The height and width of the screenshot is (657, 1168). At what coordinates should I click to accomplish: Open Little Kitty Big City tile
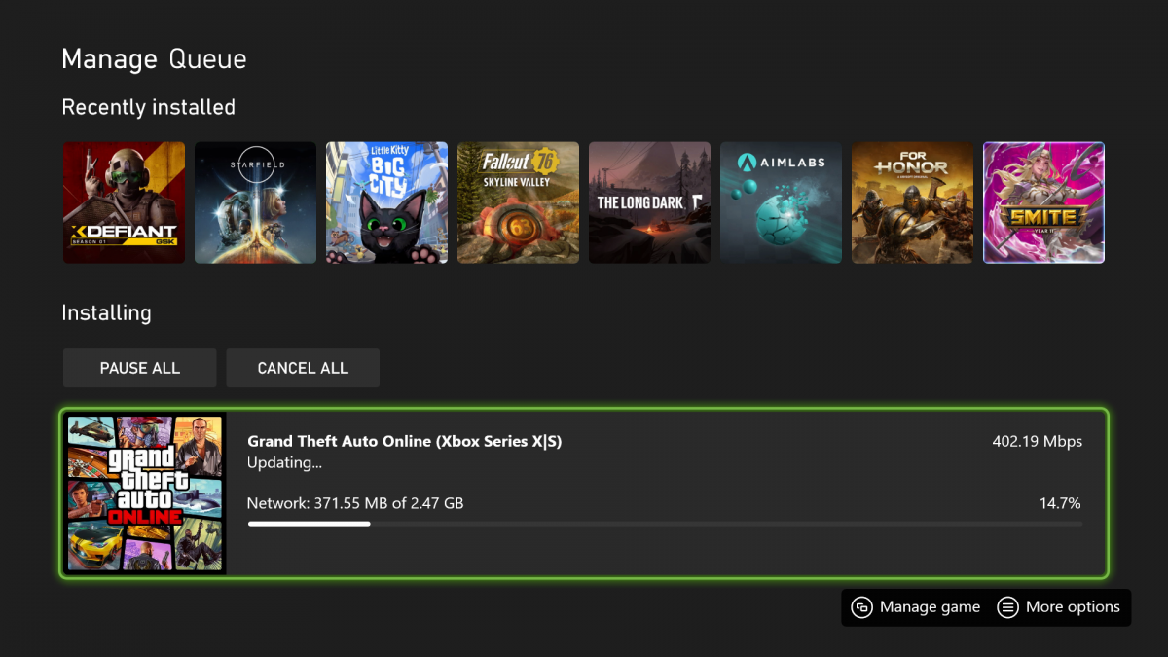(x=386, y=201)
